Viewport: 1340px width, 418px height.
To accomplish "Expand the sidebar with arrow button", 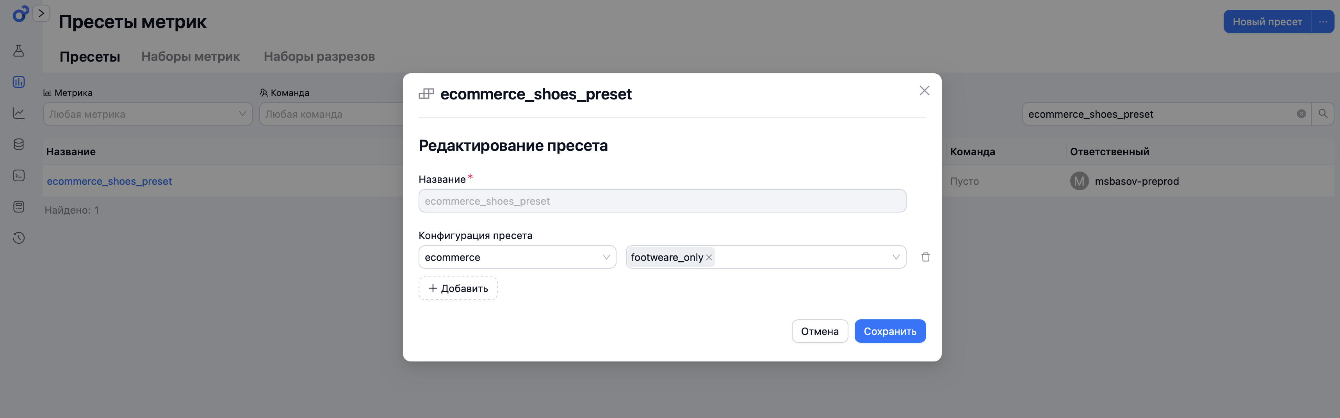I will [41, 13].
